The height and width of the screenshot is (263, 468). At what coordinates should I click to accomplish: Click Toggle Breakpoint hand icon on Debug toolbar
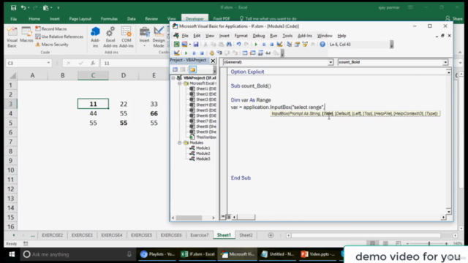211,53
